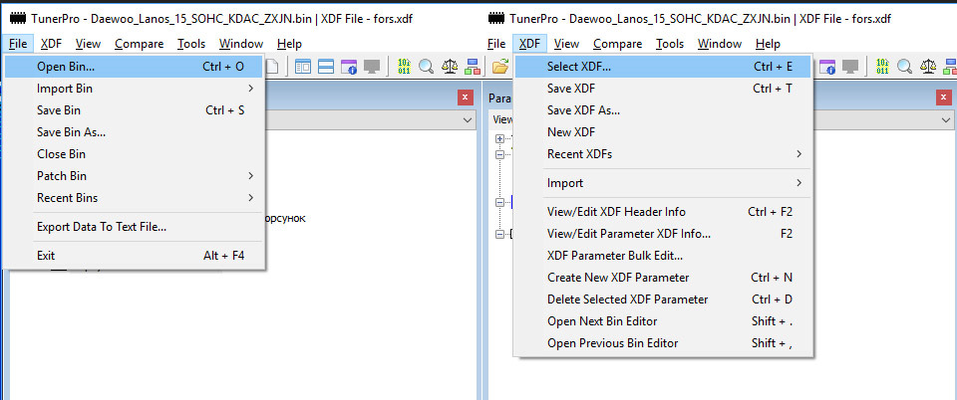Screen dimensions: 957x400
Task: Open View/Edit XDF Header Info
Action: 663,212
